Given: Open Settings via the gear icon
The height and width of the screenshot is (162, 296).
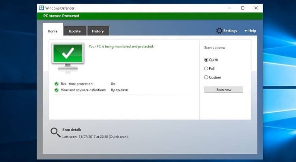Looking at the screenshot, I should (x=219, y=31).
